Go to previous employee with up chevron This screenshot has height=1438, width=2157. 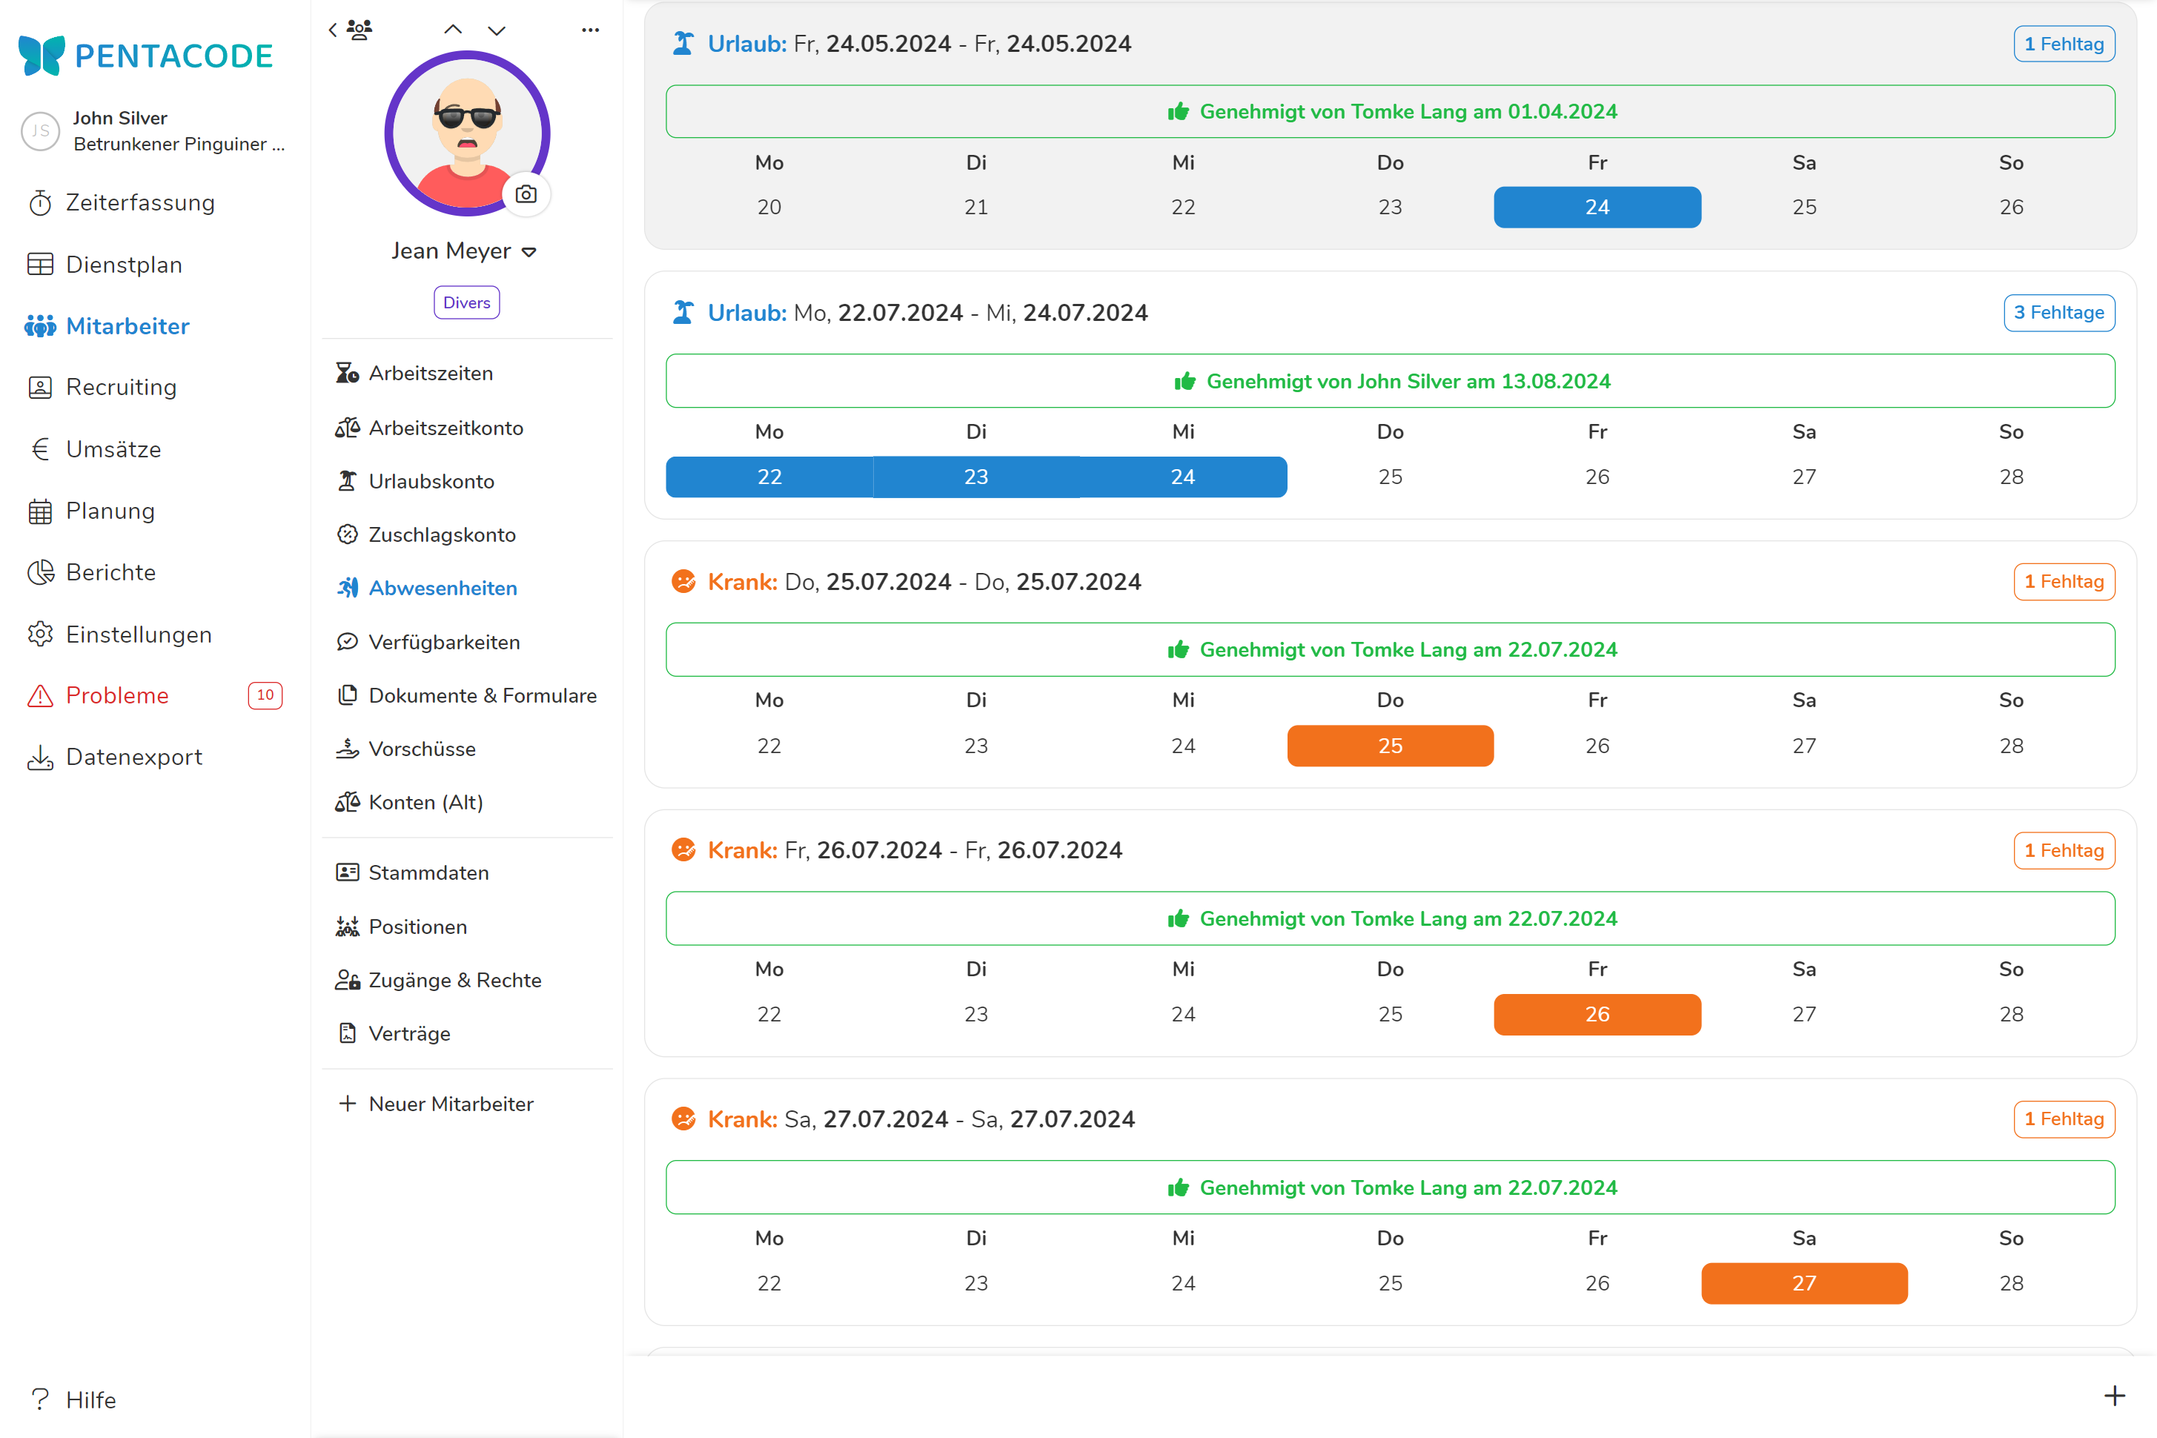click(453, 30)
